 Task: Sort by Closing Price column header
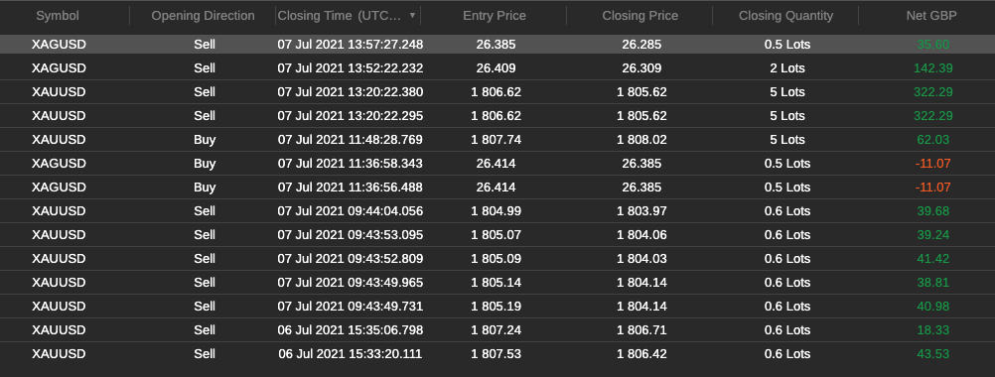(640, 16)
